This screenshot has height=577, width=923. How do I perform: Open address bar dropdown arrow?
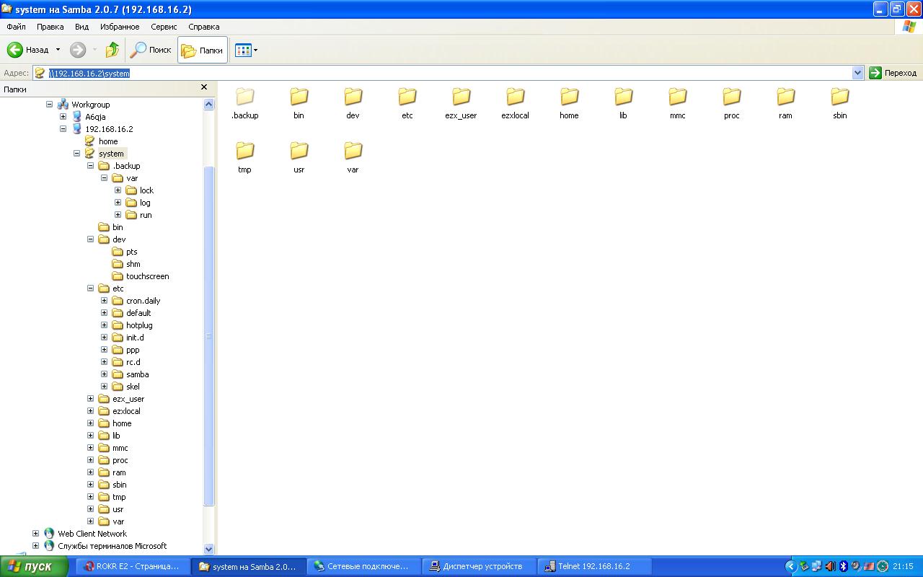(x=857, y=73)
